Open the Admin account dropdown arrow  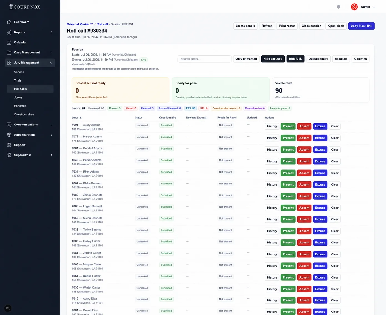click(374, 7)
